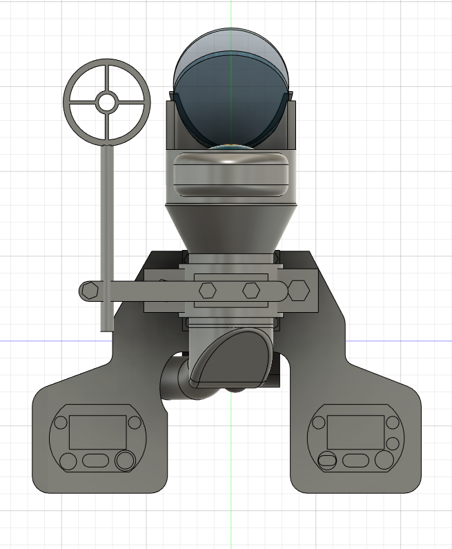This screenshot has height=549, width=452.
Task: Select the rectangle cutout in the left foot plate
Action: tap(97, 432)
